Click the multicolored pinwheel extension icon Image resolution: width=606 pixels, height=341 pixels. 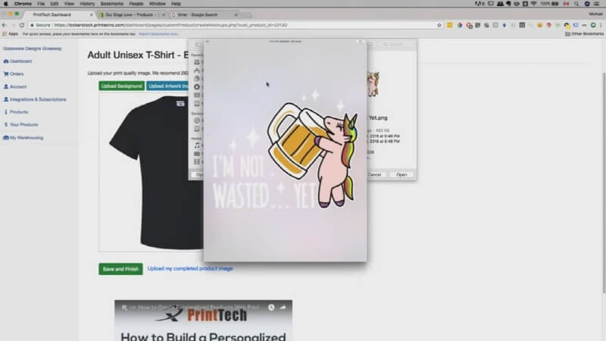tap(460, 25)
